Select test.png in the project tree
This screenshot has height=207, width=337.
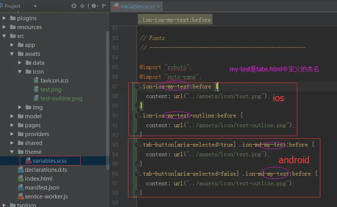click(x=51, y=90)
